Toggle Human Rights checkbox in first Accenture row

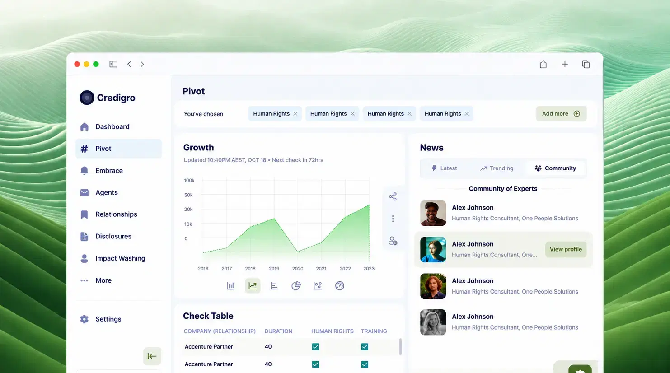315,347
